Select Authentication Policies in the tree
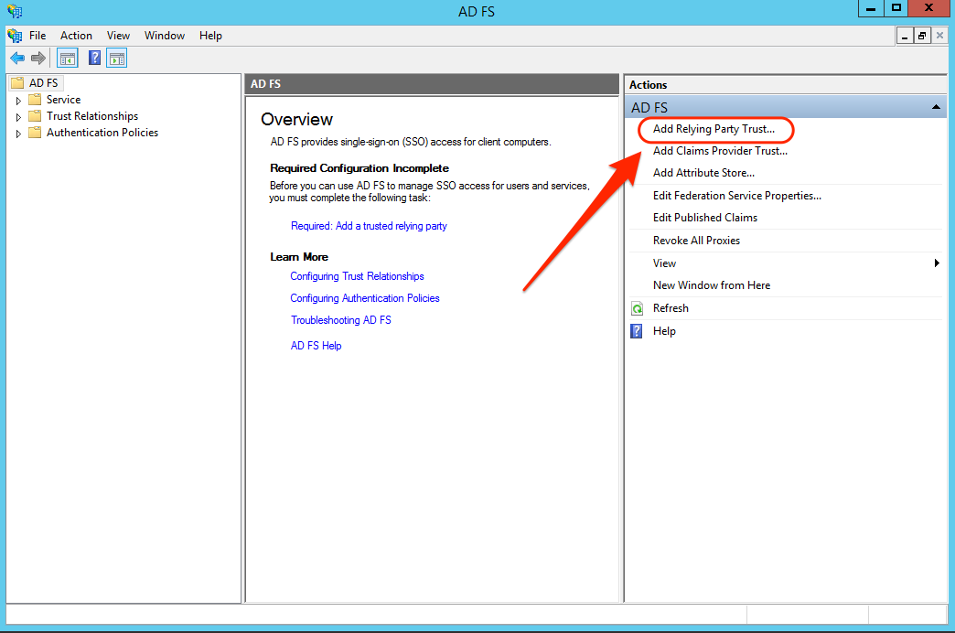Screen dimensions: 955x633 click(102, 133)
